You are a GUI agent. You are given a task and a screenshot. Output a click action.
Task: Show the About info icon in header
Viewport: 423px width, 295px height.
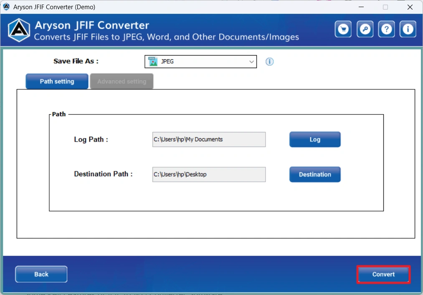(x=408, y=29)
